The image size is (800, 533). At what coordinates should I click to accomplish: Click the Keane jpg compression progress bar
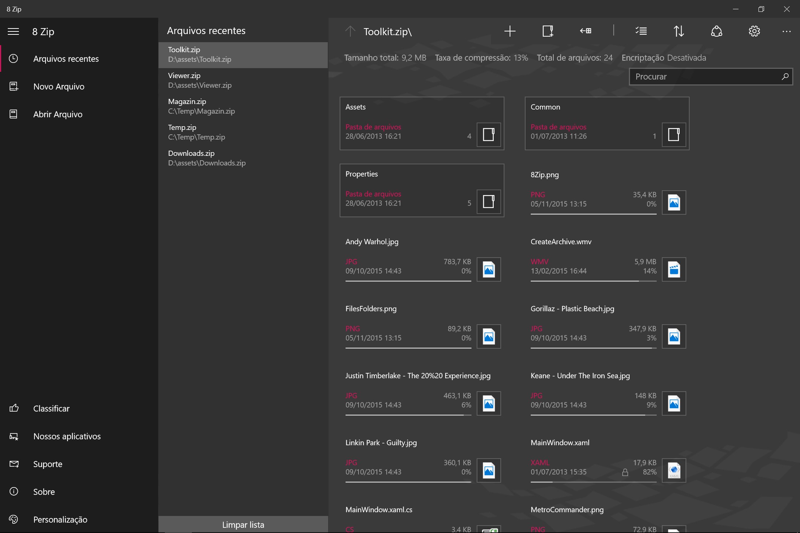coord(593,415)
